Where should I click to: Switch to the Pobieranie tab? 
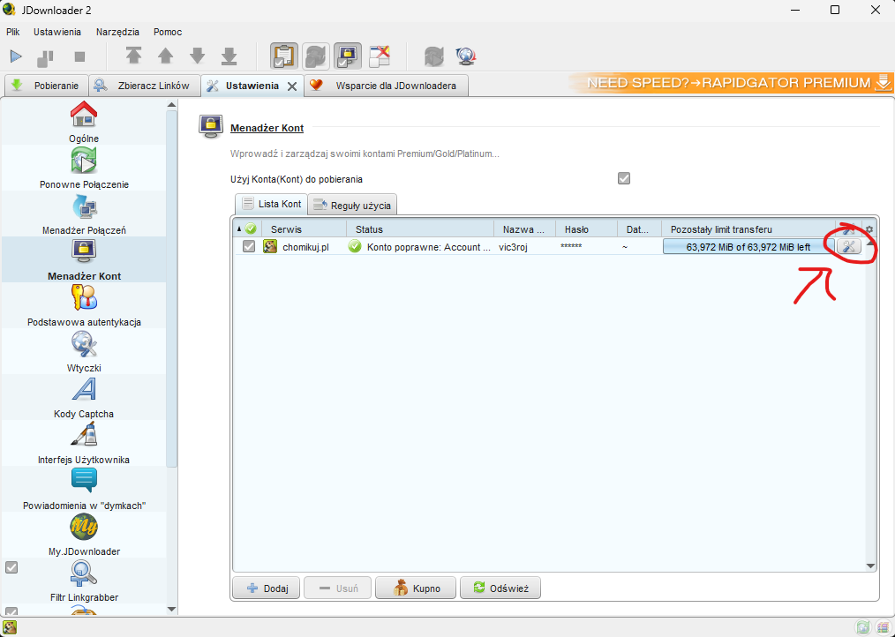(46, 86)
